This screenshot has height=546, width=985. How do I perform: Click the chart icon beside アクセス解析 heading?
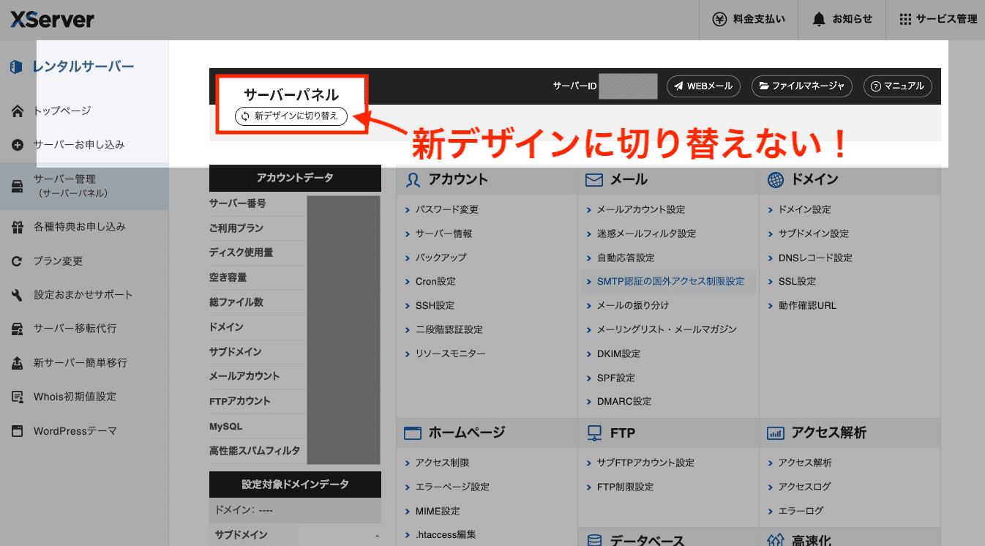(x=776, y=433)
